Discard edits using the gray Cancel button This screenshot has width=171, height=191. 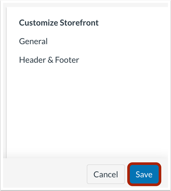[106, 174]
